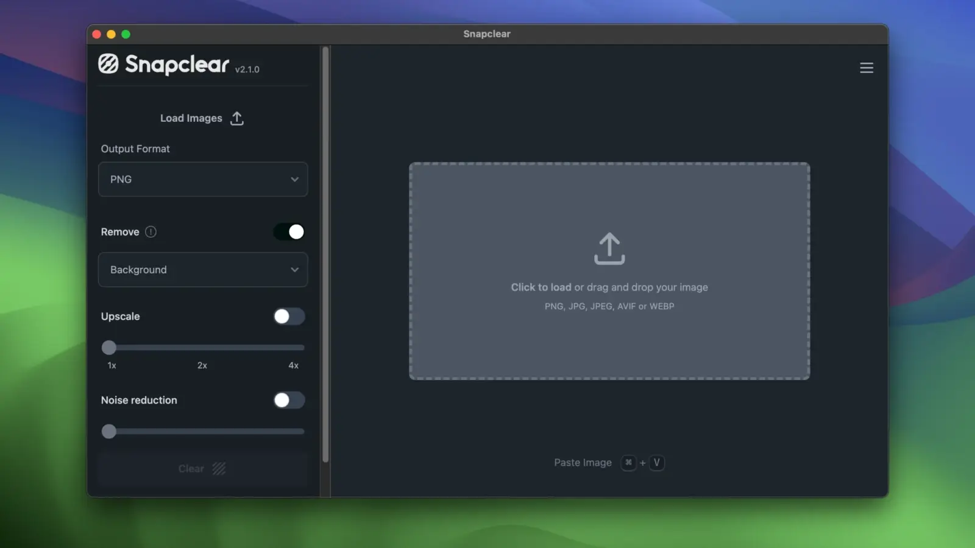Screen dimensions: 975x548
Task: Click the 'Click to load' text link
Action: pos(541,287)
